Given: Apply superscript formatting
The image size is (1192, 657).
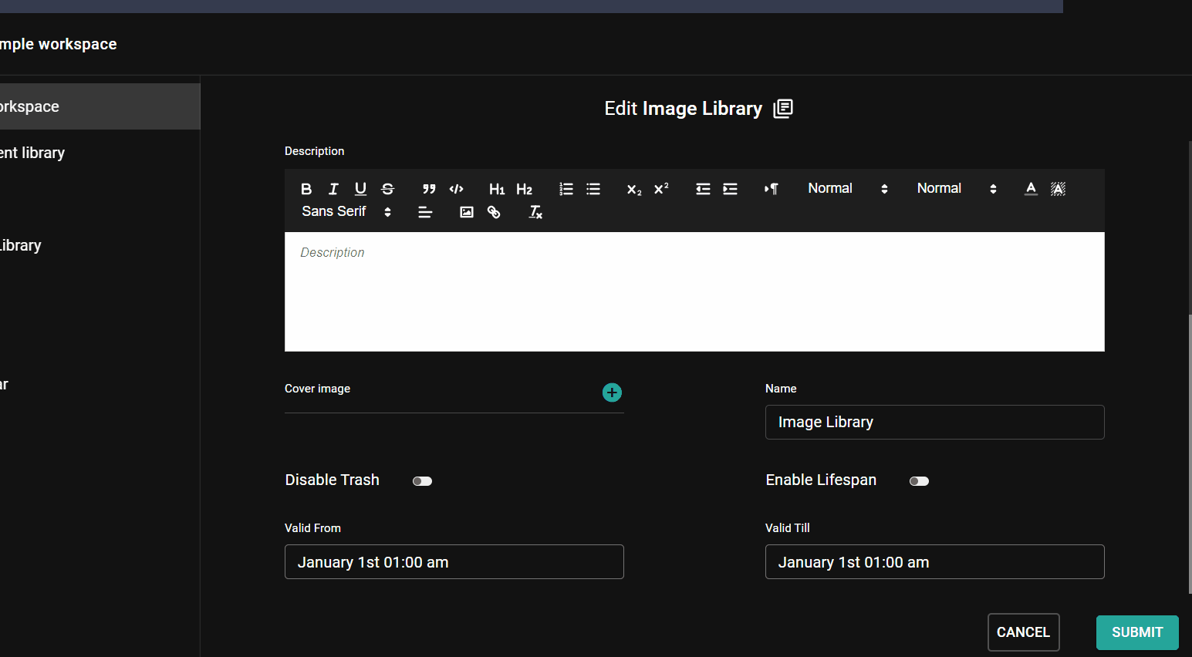Looking at the screenshot, I should tap(661, 189).
